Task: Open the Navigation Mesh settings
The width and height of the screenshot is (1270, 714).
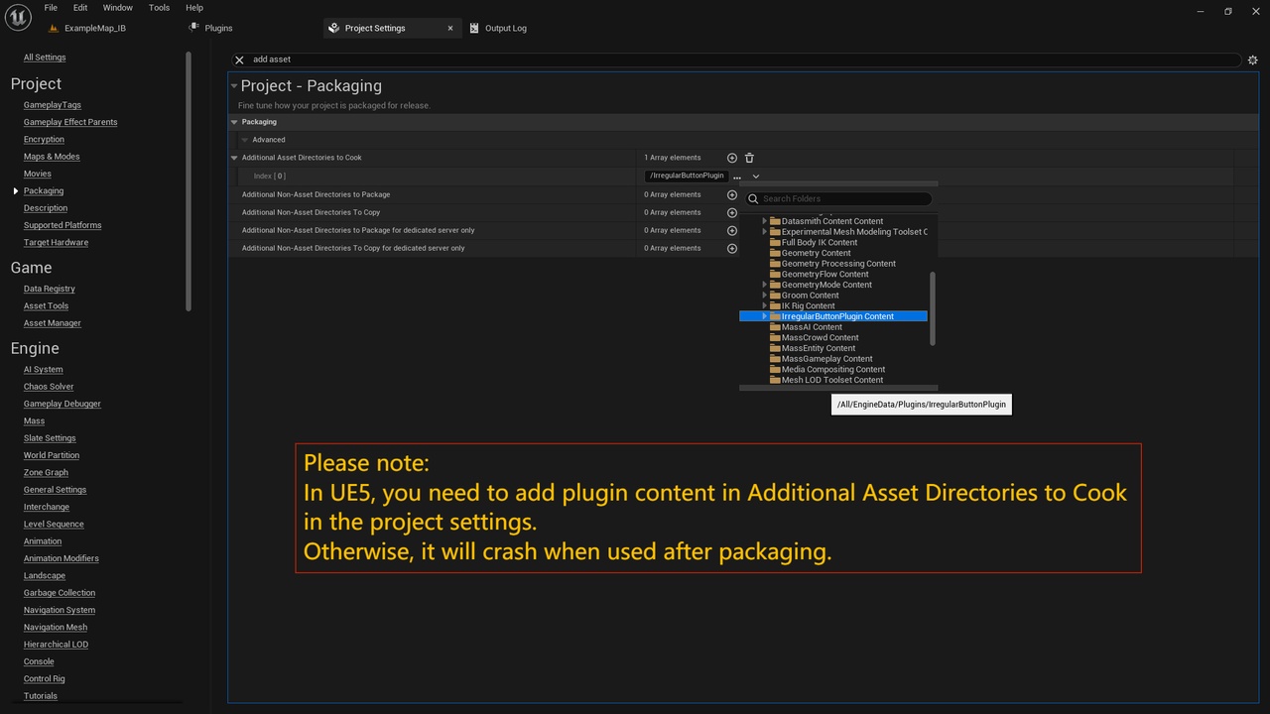Action: (x=56, y=627)
